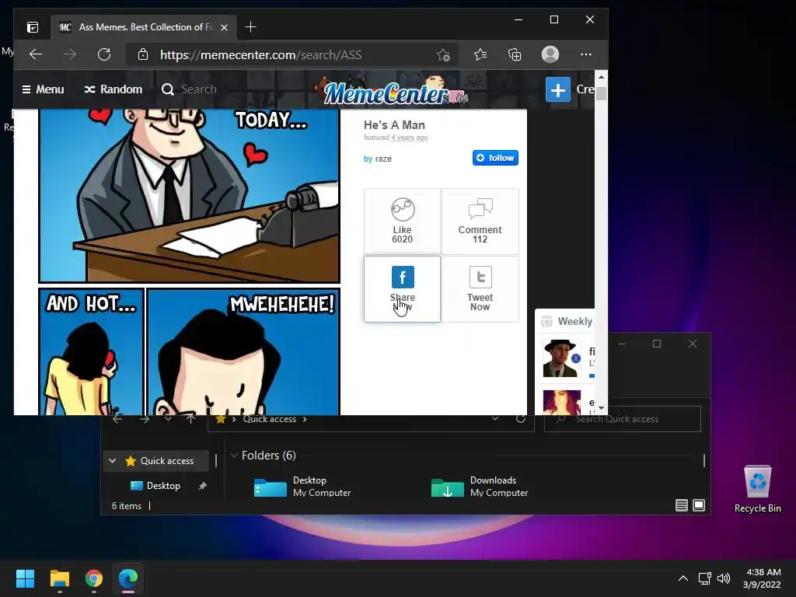This screenshot has width=796, height=597.
Task: Click the MWEHEHEHE comic panel
Action: tap(243, 351)
